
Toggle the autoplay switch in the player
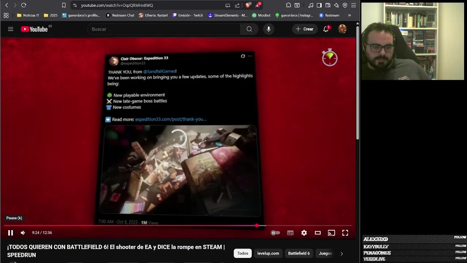point(275,233)
